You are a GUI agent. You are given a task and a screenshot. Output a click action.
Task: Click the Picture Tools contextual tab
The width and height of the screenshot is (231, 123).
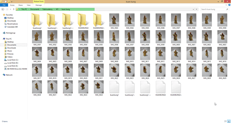coord(39,1)
